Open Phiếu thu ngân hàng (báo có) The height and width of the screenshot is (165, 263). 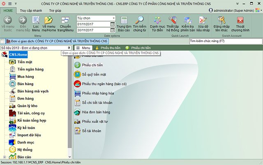pyautogui.click(x=100, y=84)
